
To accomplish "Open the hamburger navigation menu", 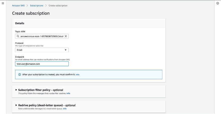I will [x=3, y=3].
